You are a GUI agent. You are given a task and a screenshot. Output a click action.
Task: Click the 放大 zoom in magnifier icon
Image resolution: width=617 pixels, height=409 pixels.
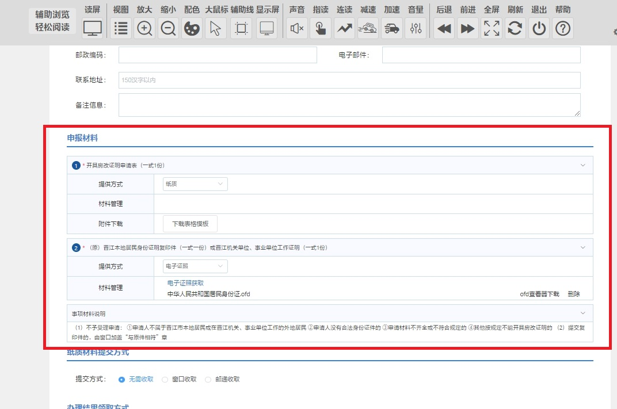[x=144, y=28]
